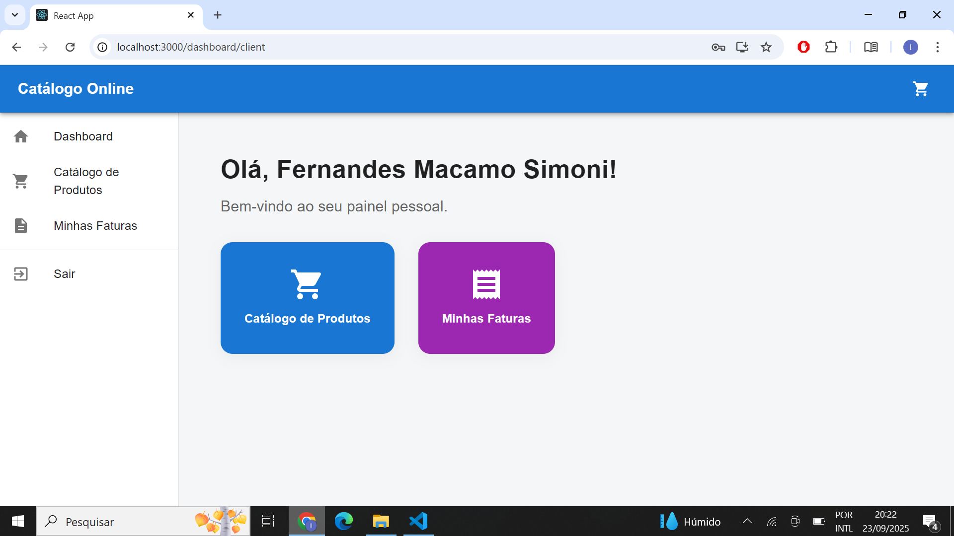Image resolution: width=954 pixels, height=536 pixels.
Task: Click the sidebar cart icon for Catálogo
Action: click(21, 181)
